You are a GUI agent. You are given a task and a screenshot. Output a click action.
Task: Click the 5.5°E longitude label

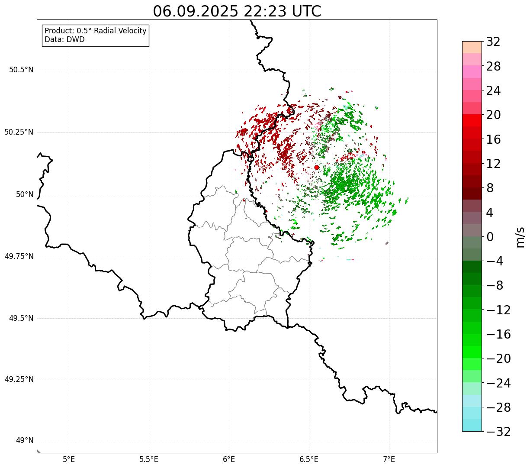149,459
